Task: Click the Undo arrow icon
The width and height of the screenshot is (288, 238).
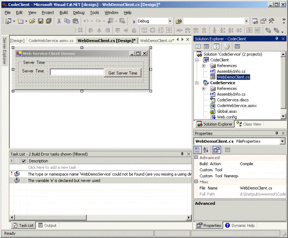Action: point(86,21)
